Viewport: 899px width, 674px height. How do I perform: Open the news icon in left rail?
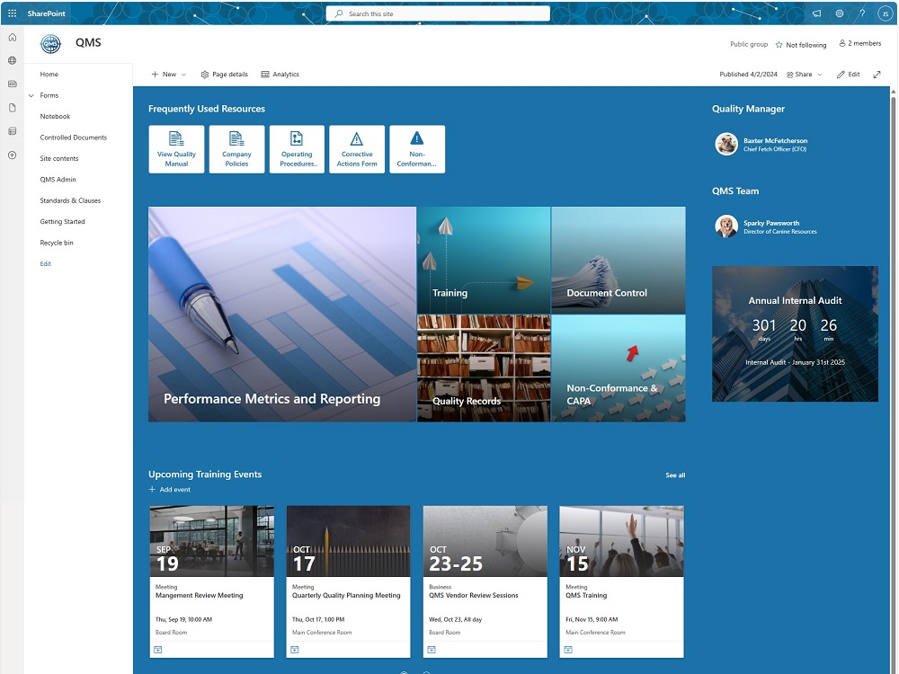point(12,84)
